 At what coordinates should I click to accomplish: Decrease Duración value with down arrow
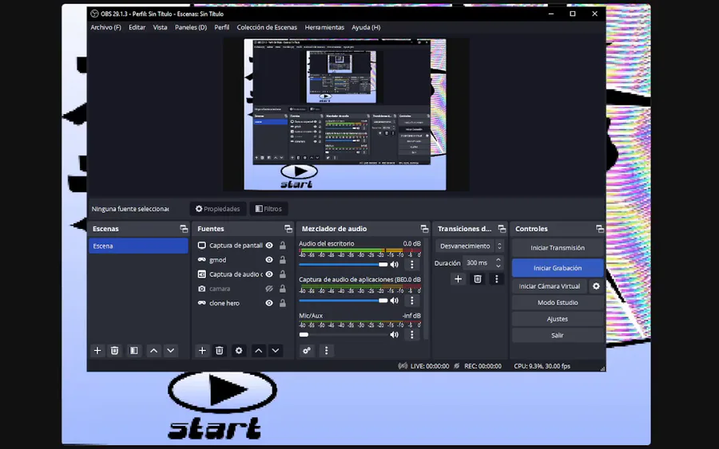pyautogui.click(x=499, y=266)
